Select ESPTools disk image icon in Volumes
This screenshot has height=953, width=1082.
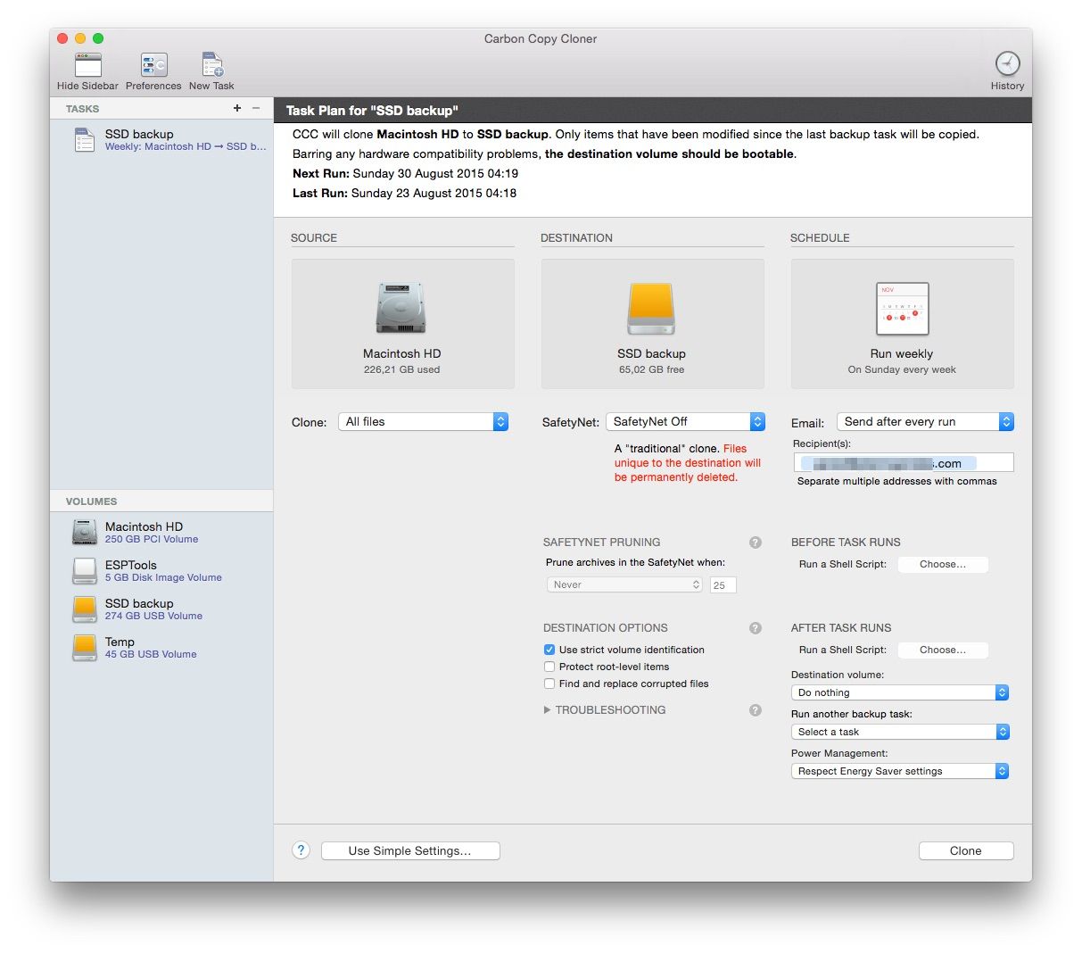85,570
